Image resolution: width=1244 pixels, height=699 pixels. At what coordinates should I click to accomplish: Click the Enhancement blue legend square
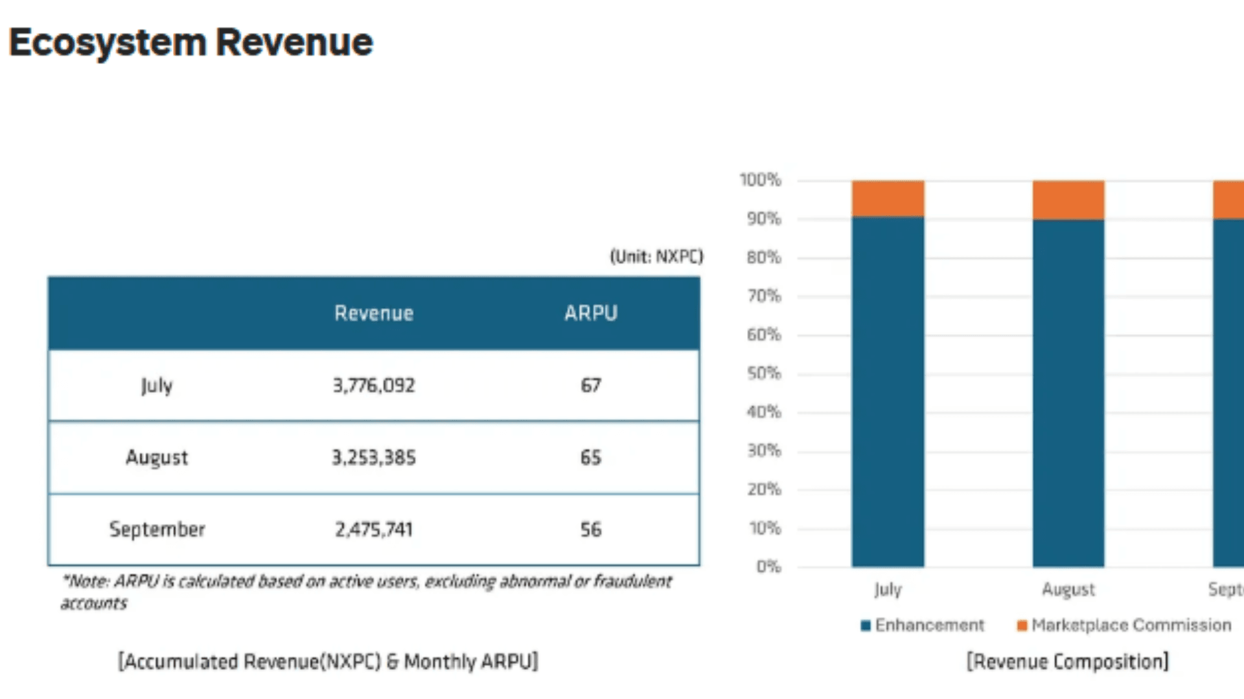[x=866, y=625]
